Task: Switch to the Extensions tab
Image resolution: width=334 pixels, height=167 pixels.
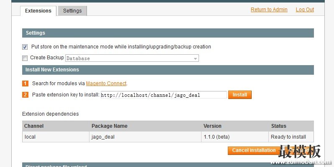Action: coord(38,11)
